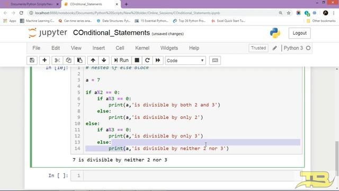Screen dimensions: 339x191
Task: Run the current cell
Action: [x=121, y=60]
